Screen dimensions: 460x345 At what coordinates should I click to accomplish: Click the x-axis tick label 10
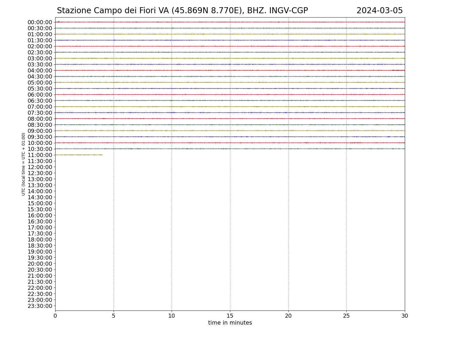(172, 316)
